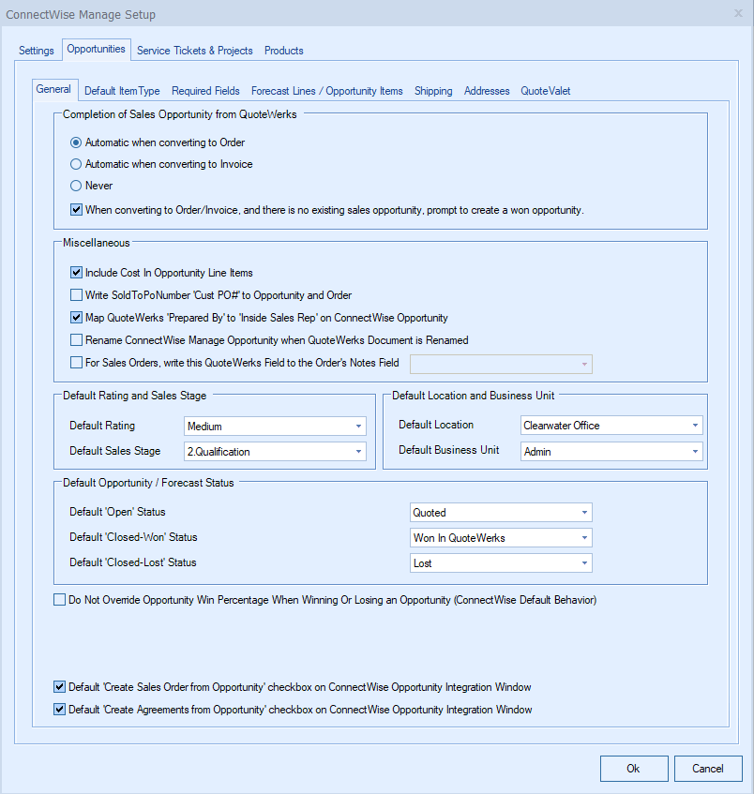Open Default 'Open' Status dropdown
The width and height of the screenshot is (754, 794).
[501, 513]
